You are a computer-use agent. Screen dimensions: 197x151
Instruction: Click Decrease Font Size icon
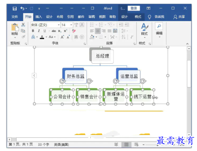[68, 37]
